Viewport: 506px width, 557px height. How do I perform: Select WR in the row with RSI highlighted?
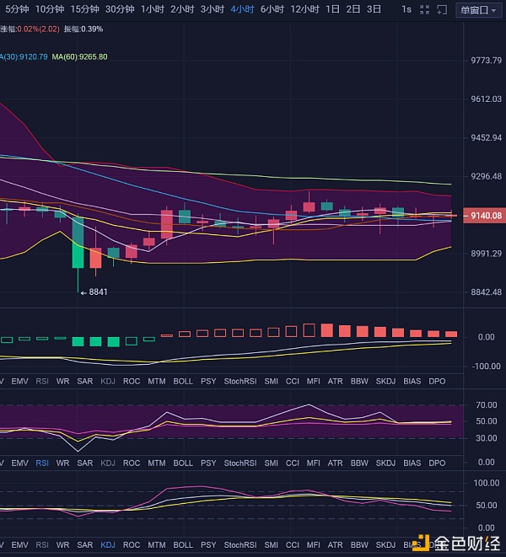pos(62,463)
